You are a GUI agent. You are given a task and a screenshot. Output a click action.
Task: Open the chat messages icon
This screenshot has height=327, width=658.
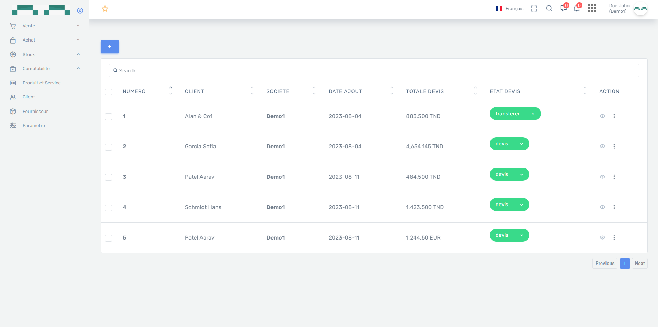[563, 9]
